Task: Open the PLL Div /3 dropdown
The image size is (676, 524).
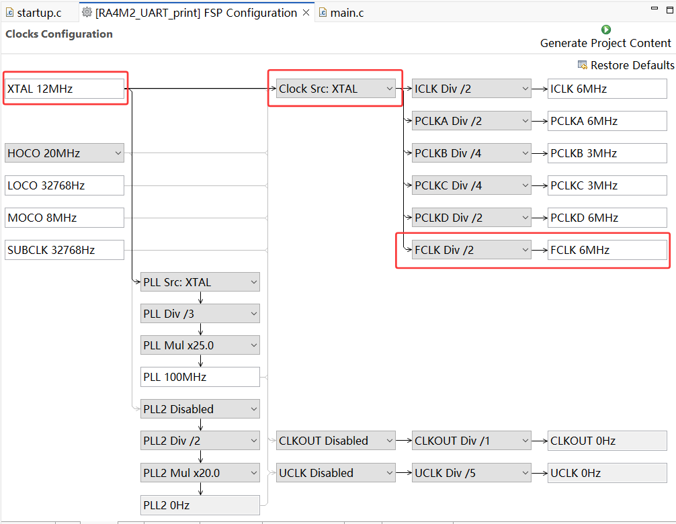Action: 200,314
